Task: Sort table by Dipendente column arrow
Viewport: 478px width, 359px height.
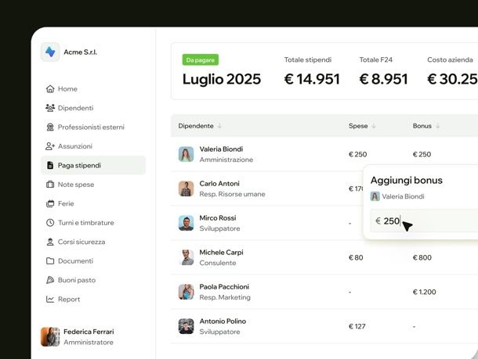Action: tap(219, 126)
